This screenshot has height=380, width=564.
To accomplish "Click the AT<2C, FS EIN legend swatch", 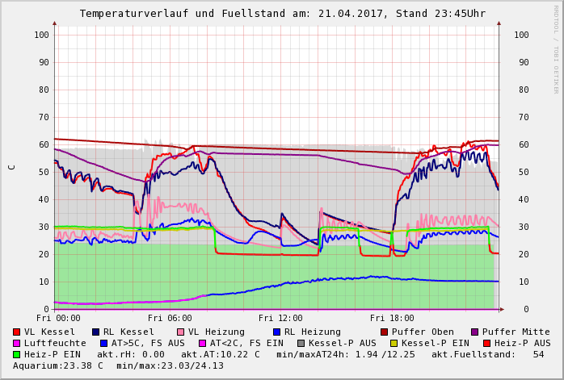I will pos(204,343).
